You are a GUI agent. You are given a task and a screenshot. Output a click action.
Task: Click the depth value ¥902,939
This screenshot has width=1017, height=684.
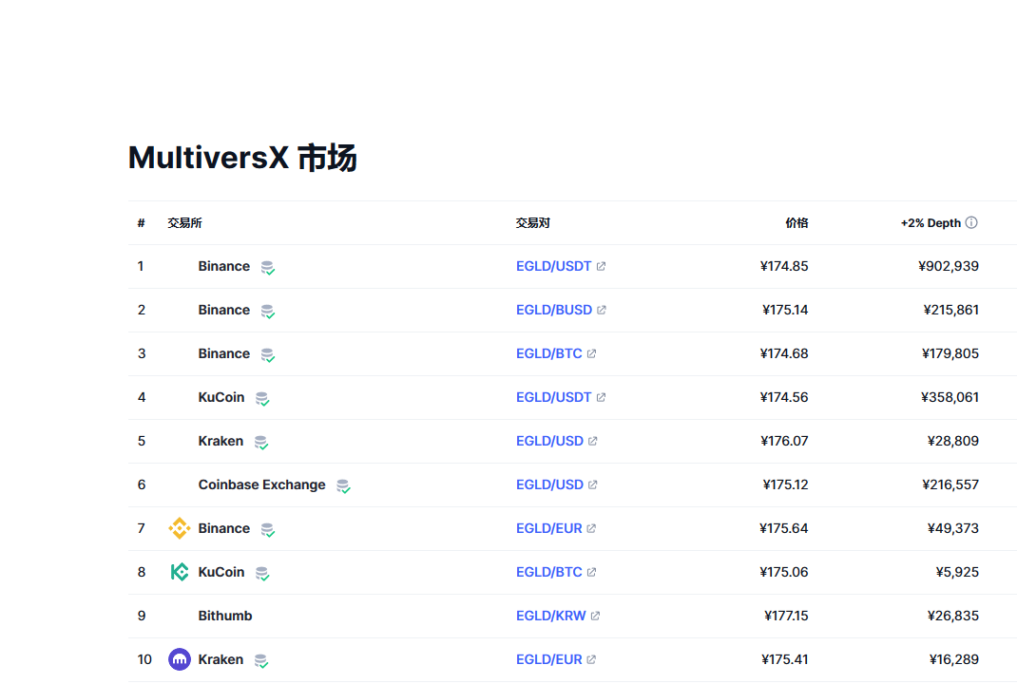(x=949, y=266)
